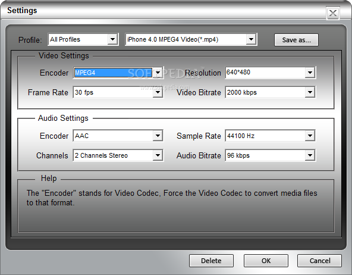Image resolution: width=352 pixels, height=275 pixels.
Task: Click the Video Settings group label
Action: [x=64, y=56]
